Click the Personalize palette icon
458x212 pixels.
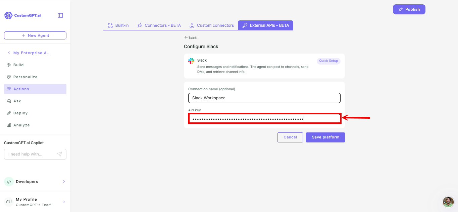click(9, 77)
